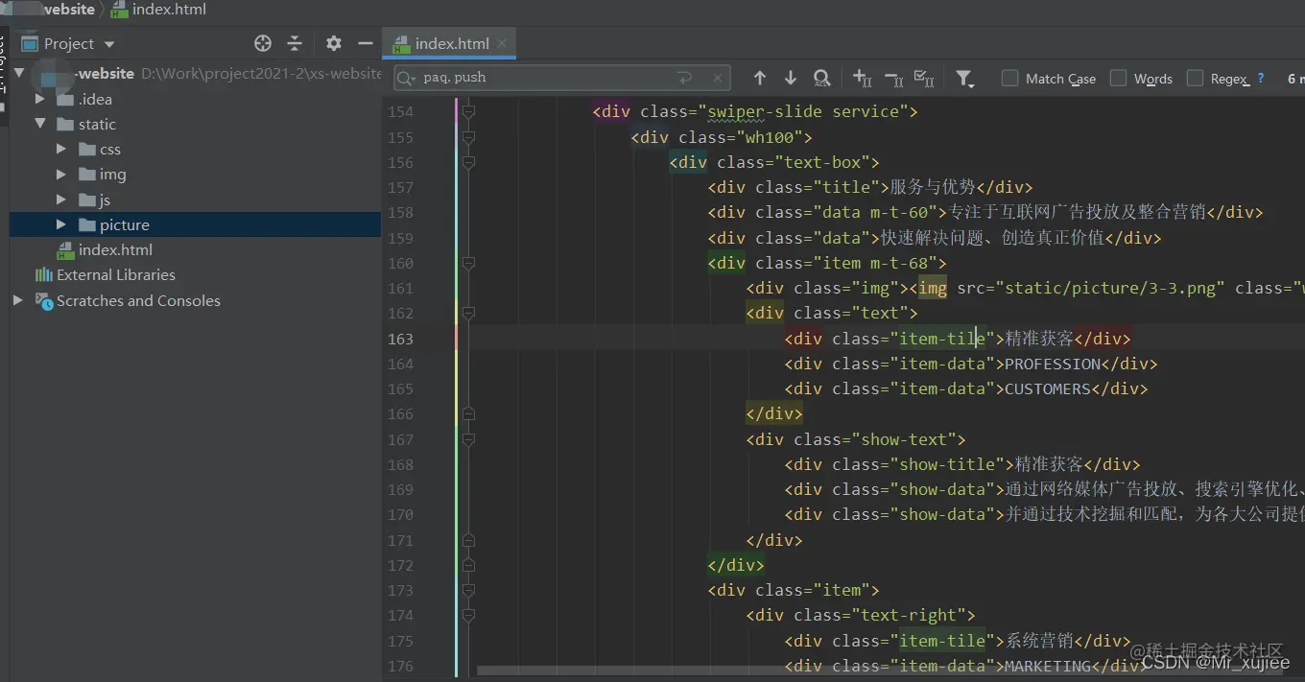Click the 'text-box' class on line 156
This screenshot has width=1305, height=682.
pyautogui.click(x=822, y=162)
